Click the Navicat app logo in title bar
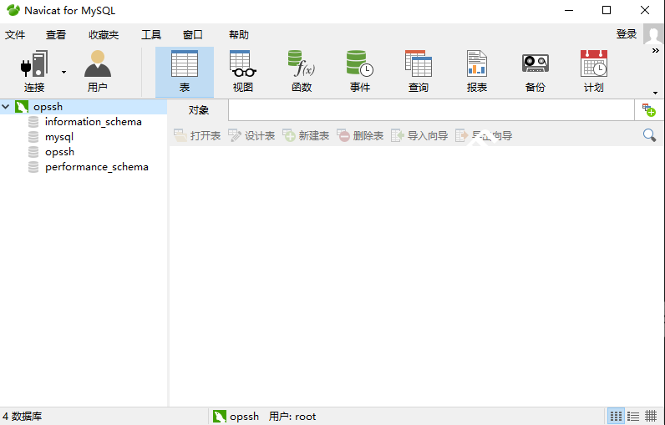The image size is (665, 425). [x=13, y=10]
